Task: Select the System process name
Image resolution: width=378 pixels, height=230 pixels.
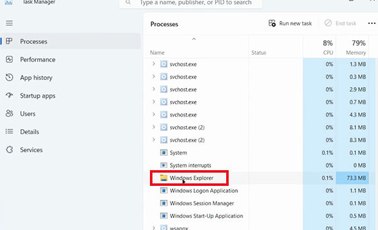Action: [178, 153]
